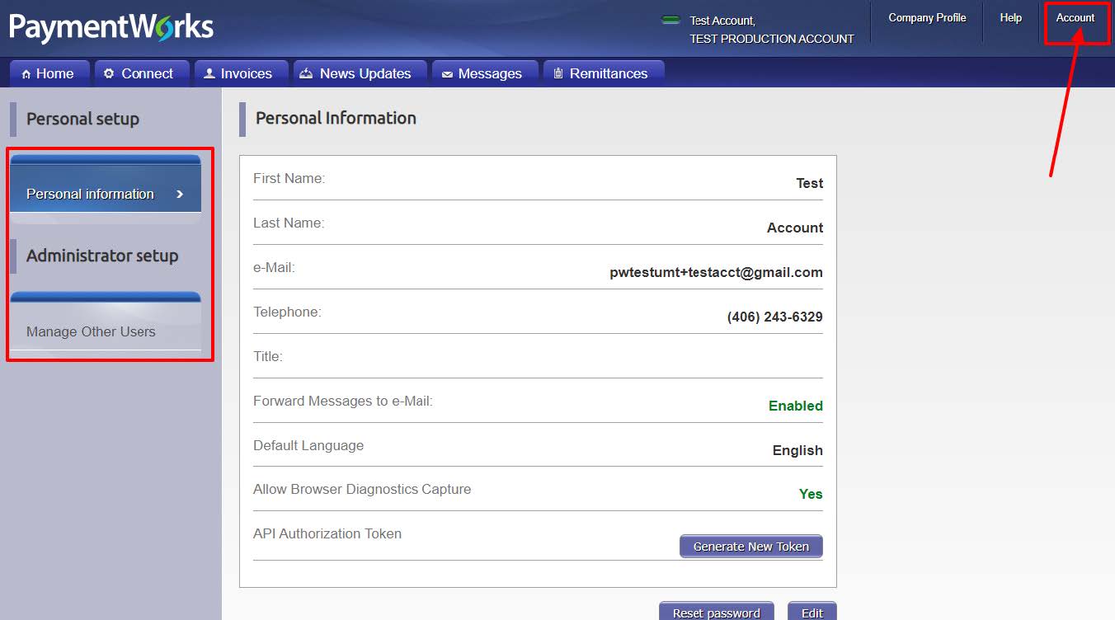Switch to the Messages tab
The image size is (1115, 620).
coord(485,73)
